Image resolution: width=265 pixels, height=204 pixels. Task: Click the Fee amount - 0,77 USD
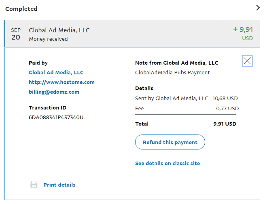(226, 108)
